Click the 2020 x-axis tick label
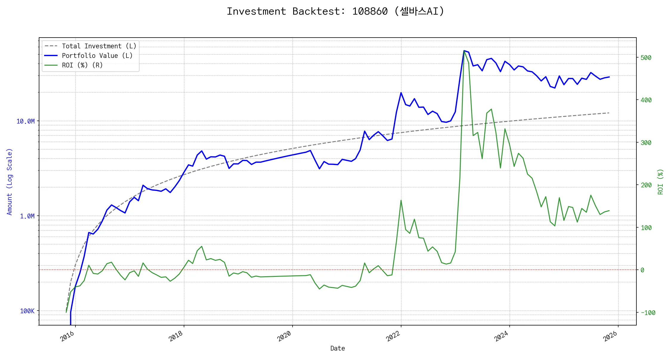Screen dimensions: 671x358 pyautogui.click(x=285, y=336)
